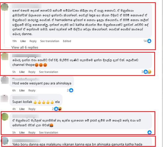Click the blue like reaction icon showing 14
This screenshot has width=163, height=147.
point(149,41)
